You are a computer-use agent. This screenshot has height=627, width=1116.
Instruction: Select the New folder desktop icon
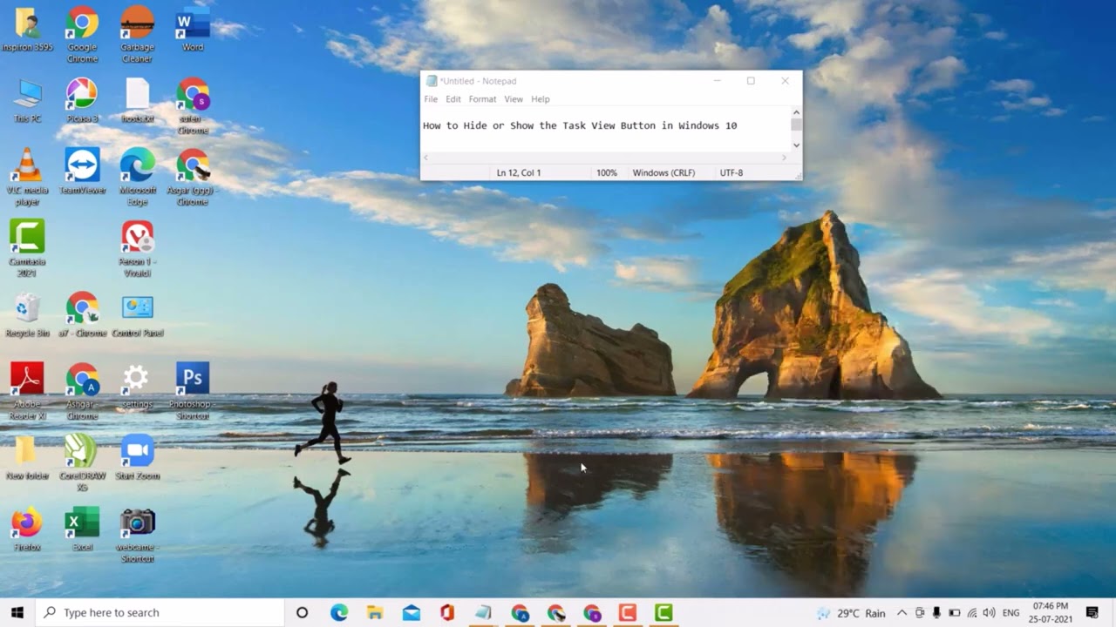click(x=27, y=457)
